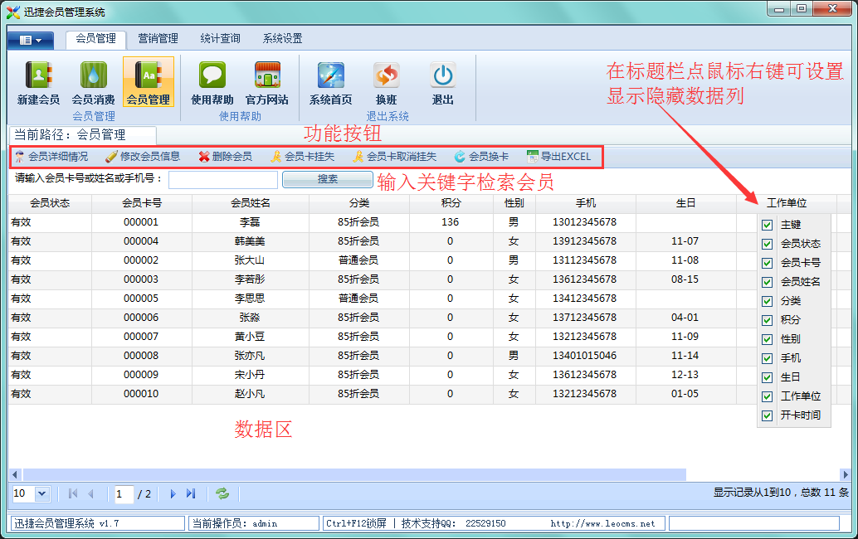Expand the blue application menu dropdown
The width and height of the screenshot is (858, 539).
pos(31,40)
